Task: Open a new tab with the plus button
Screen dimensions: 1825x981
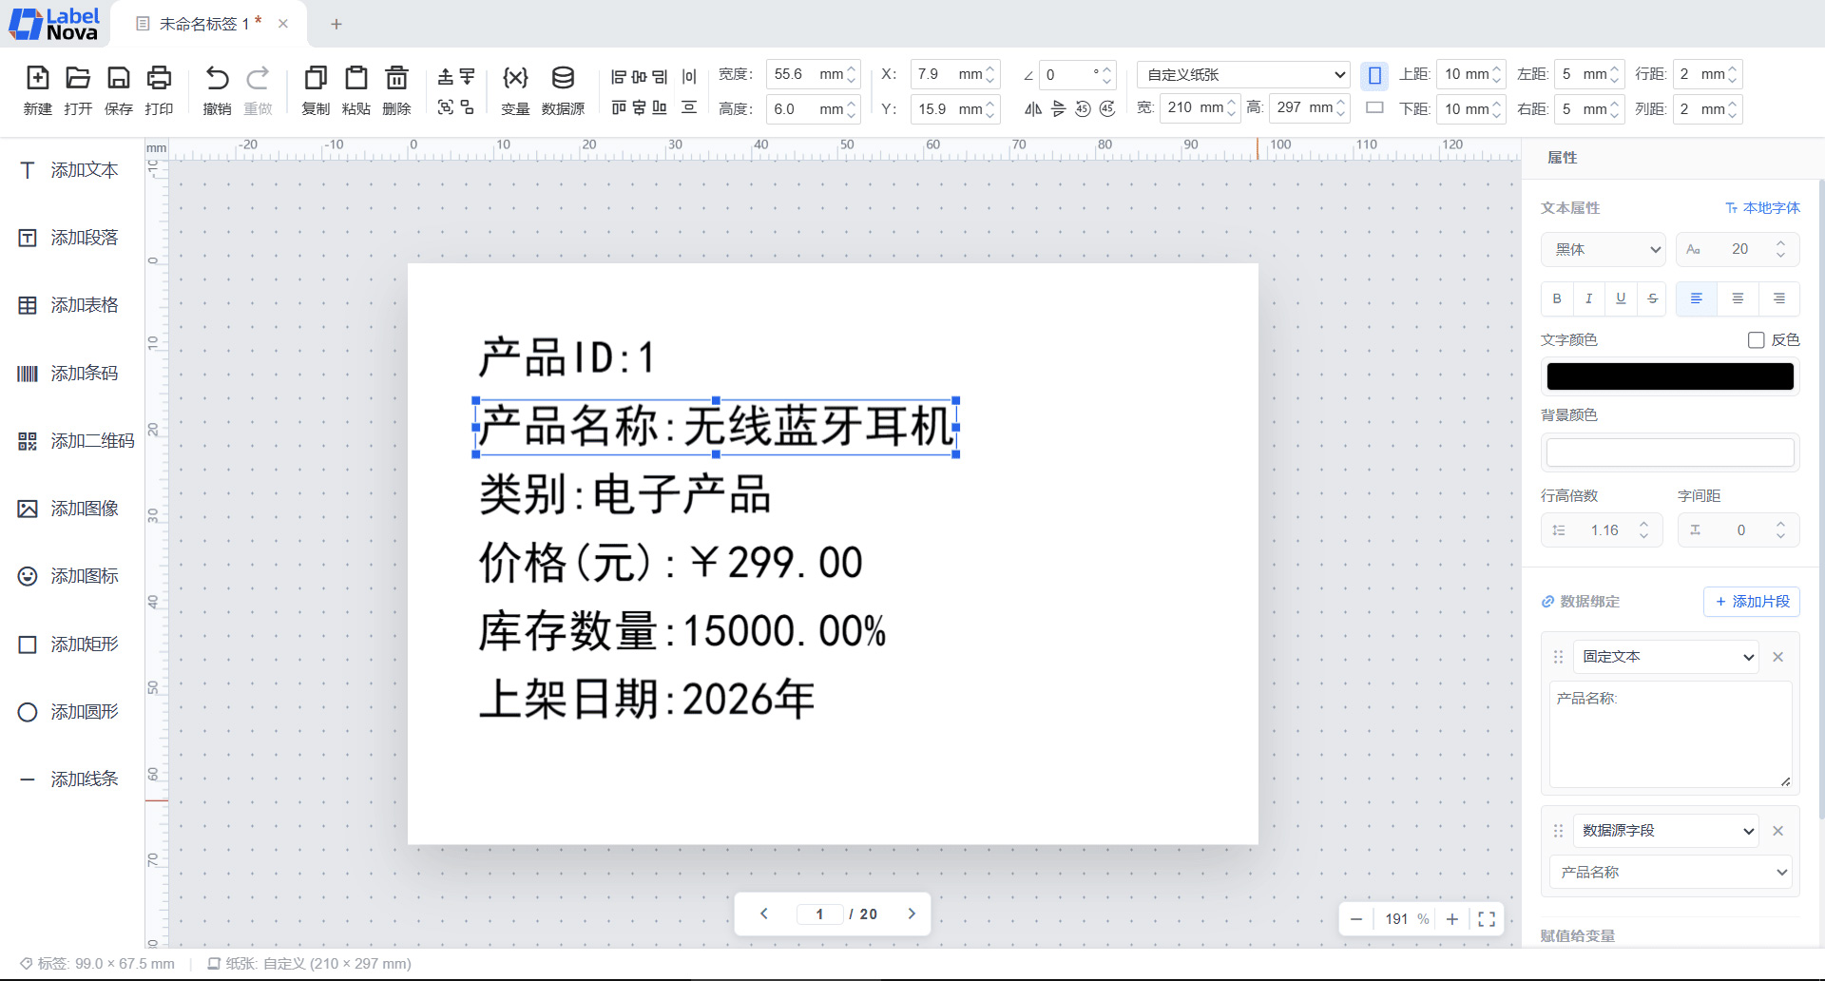Action: click(x=336, y=24)
